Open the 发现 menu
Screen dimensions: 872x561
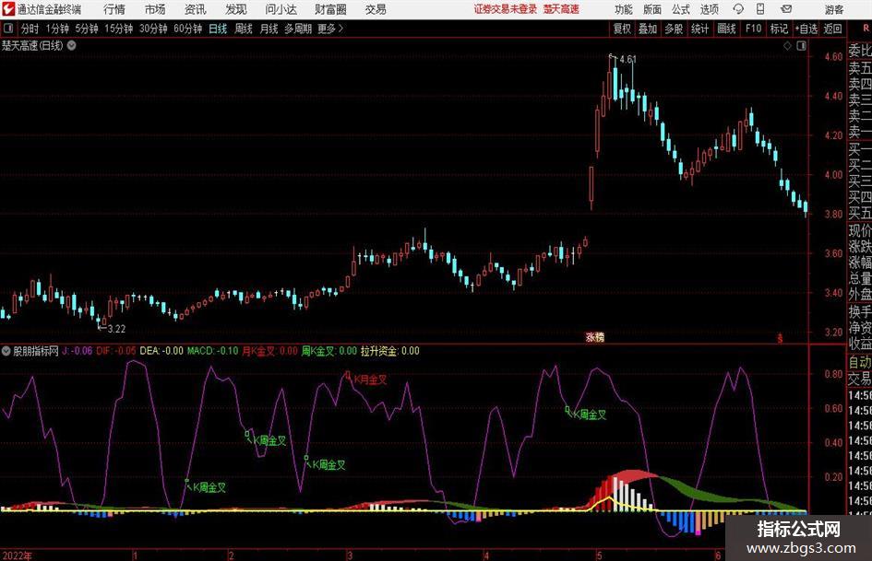coord(236,9)
